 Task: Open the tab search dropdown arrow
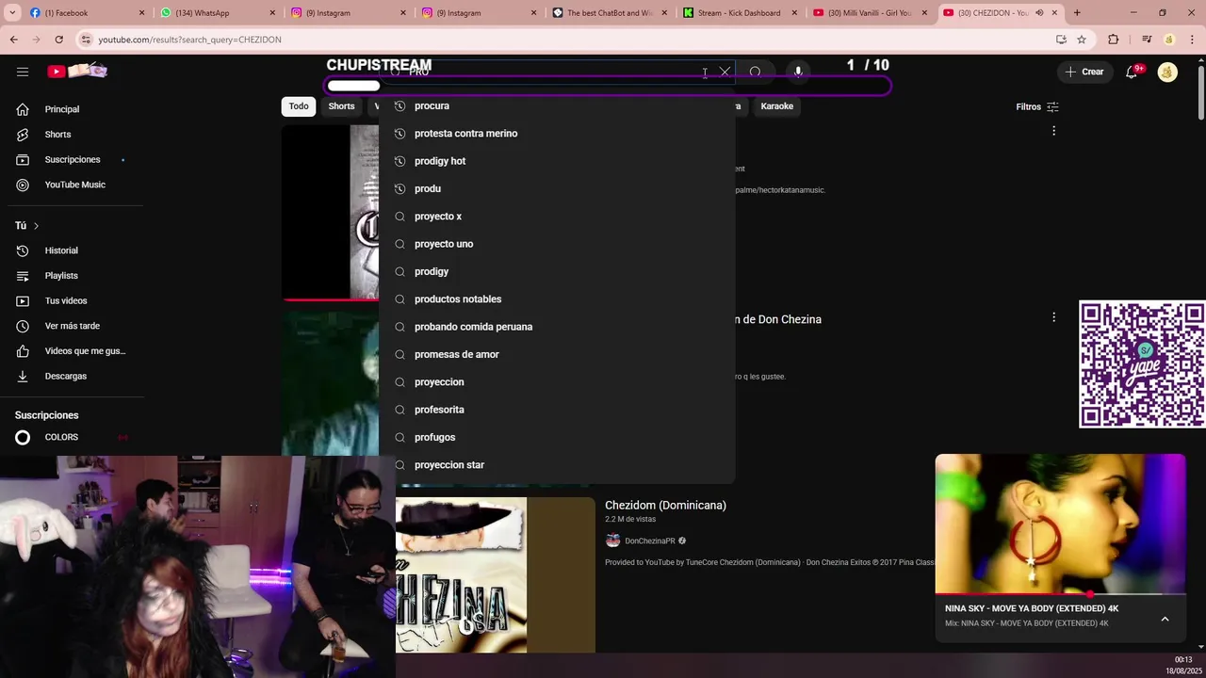14,12
